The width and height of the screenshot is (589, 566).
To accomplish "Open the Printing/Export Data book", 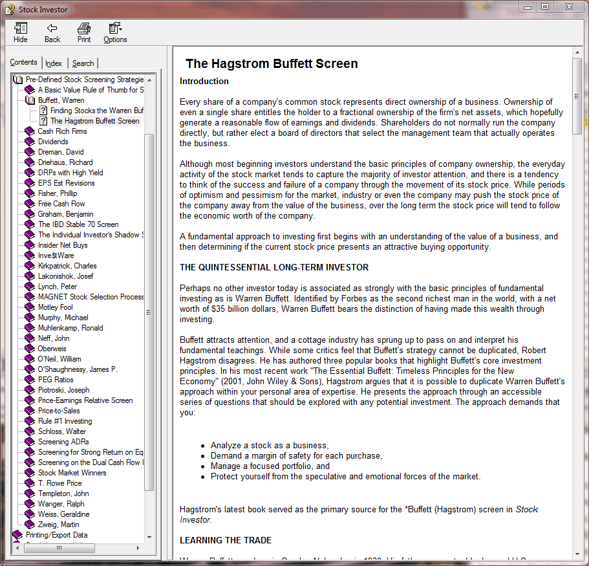I will click(56, 535).
